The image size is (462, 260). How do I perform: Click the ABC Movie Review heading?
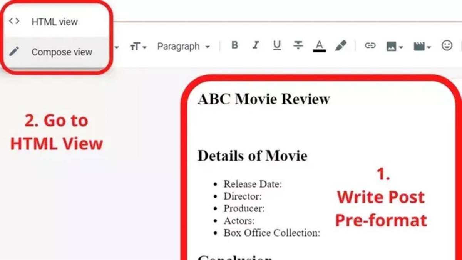tap(263, 99)
